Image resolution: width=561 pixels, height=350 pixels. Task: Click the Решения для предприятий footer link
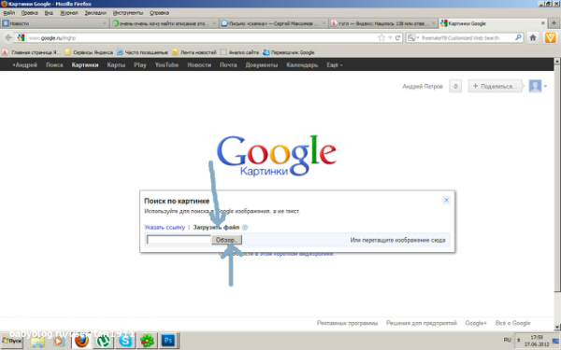coord(422,323)
